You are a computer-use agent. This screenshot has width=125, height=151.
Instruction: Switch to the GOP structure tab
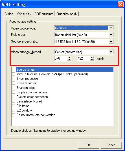coord(44,14)
